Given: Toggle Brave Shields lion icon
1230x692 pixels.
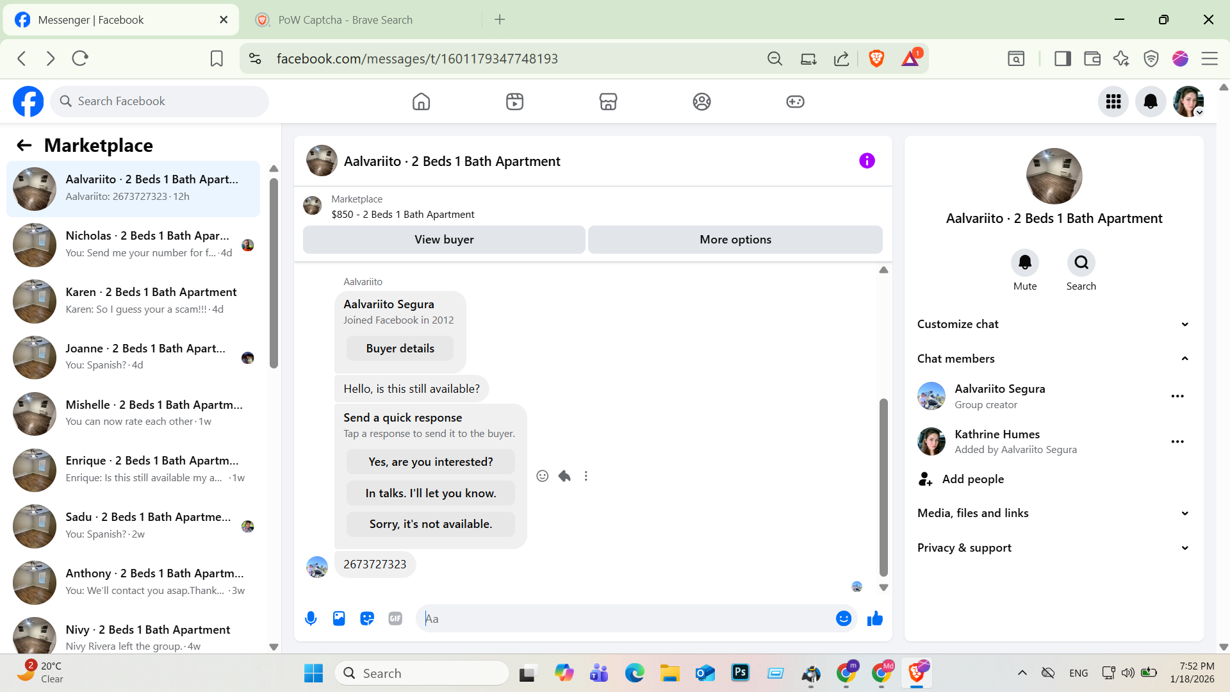Looking at the screenshot, I should [876, 58].
